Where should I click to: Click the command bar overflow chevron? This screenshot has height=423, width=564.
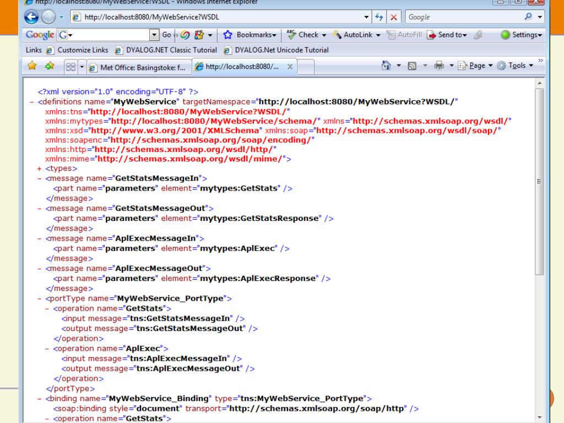coord(541,61)
